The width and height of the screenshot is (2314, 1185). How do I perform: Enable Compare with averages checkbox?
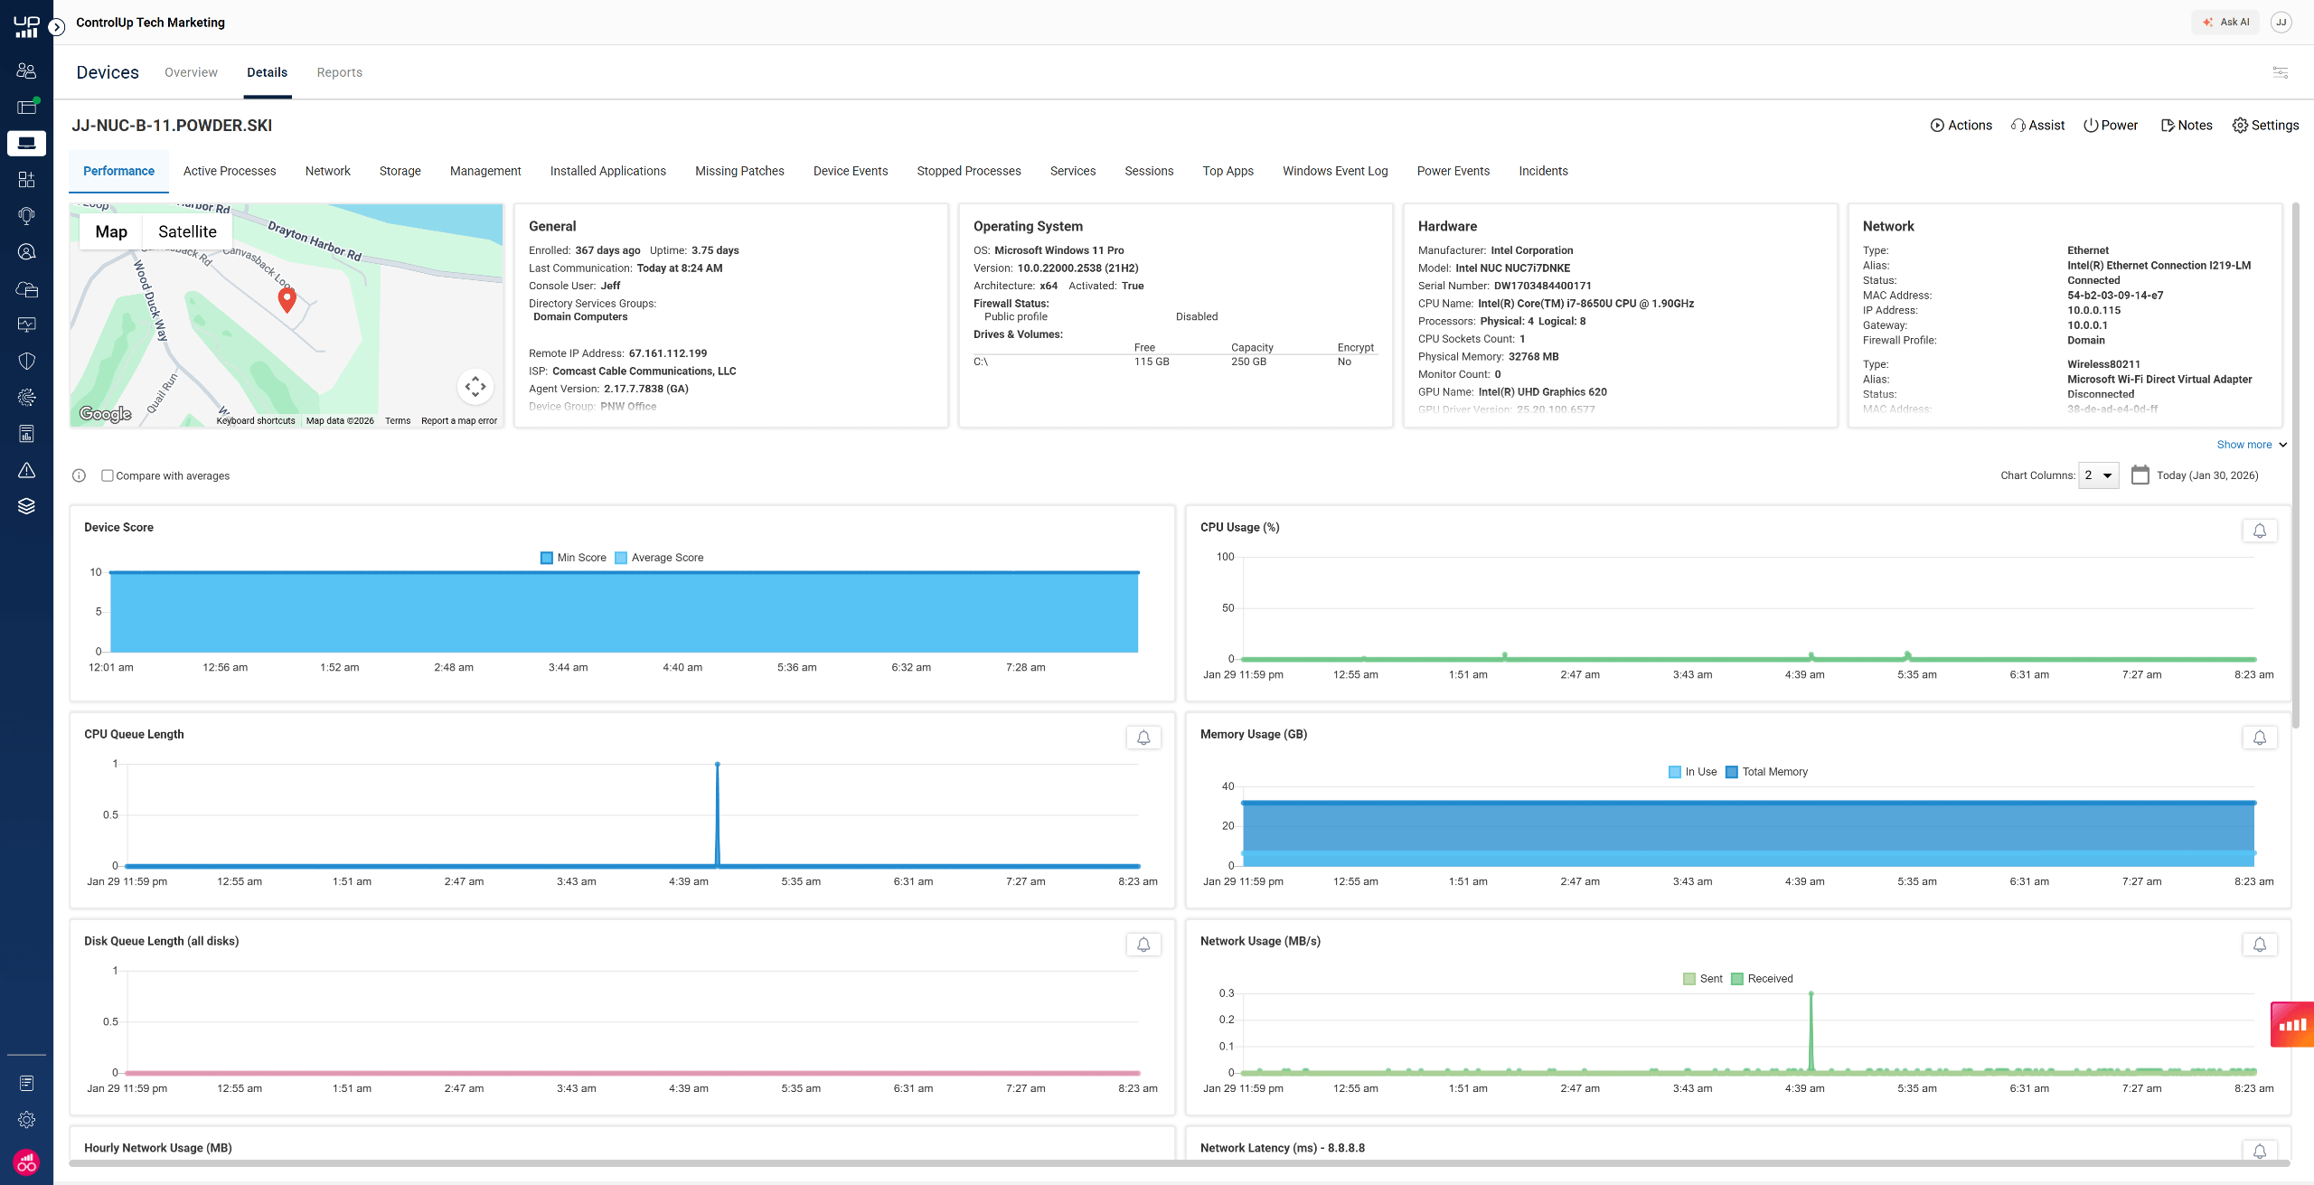[x=108, y=475]
